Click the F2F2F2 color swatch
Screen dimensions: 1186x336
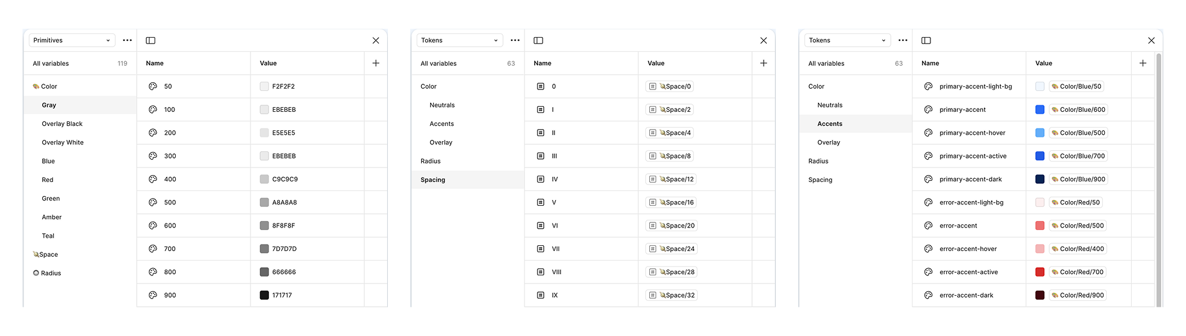tap(265, 86)
